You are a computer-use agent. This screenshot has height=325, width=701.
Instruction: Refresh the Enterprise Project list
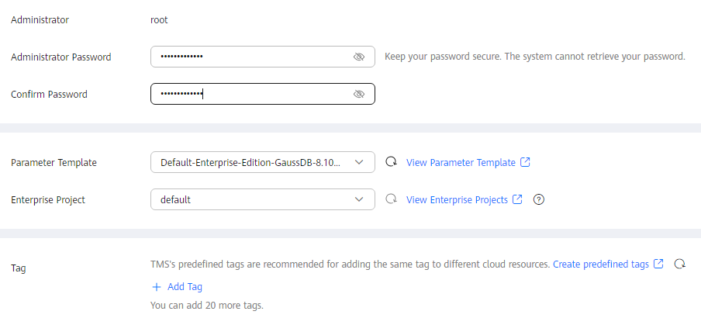(x=391, y=199)
